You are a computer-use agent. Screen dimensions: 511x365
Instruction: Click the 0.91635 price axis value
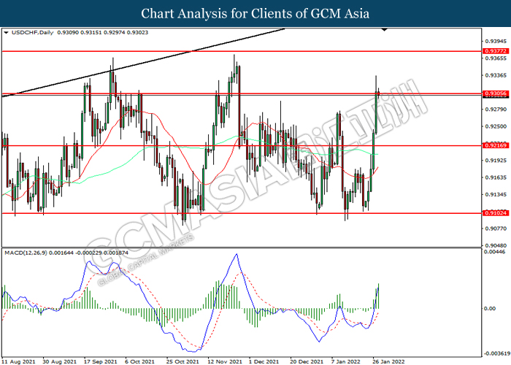(496, 177)
